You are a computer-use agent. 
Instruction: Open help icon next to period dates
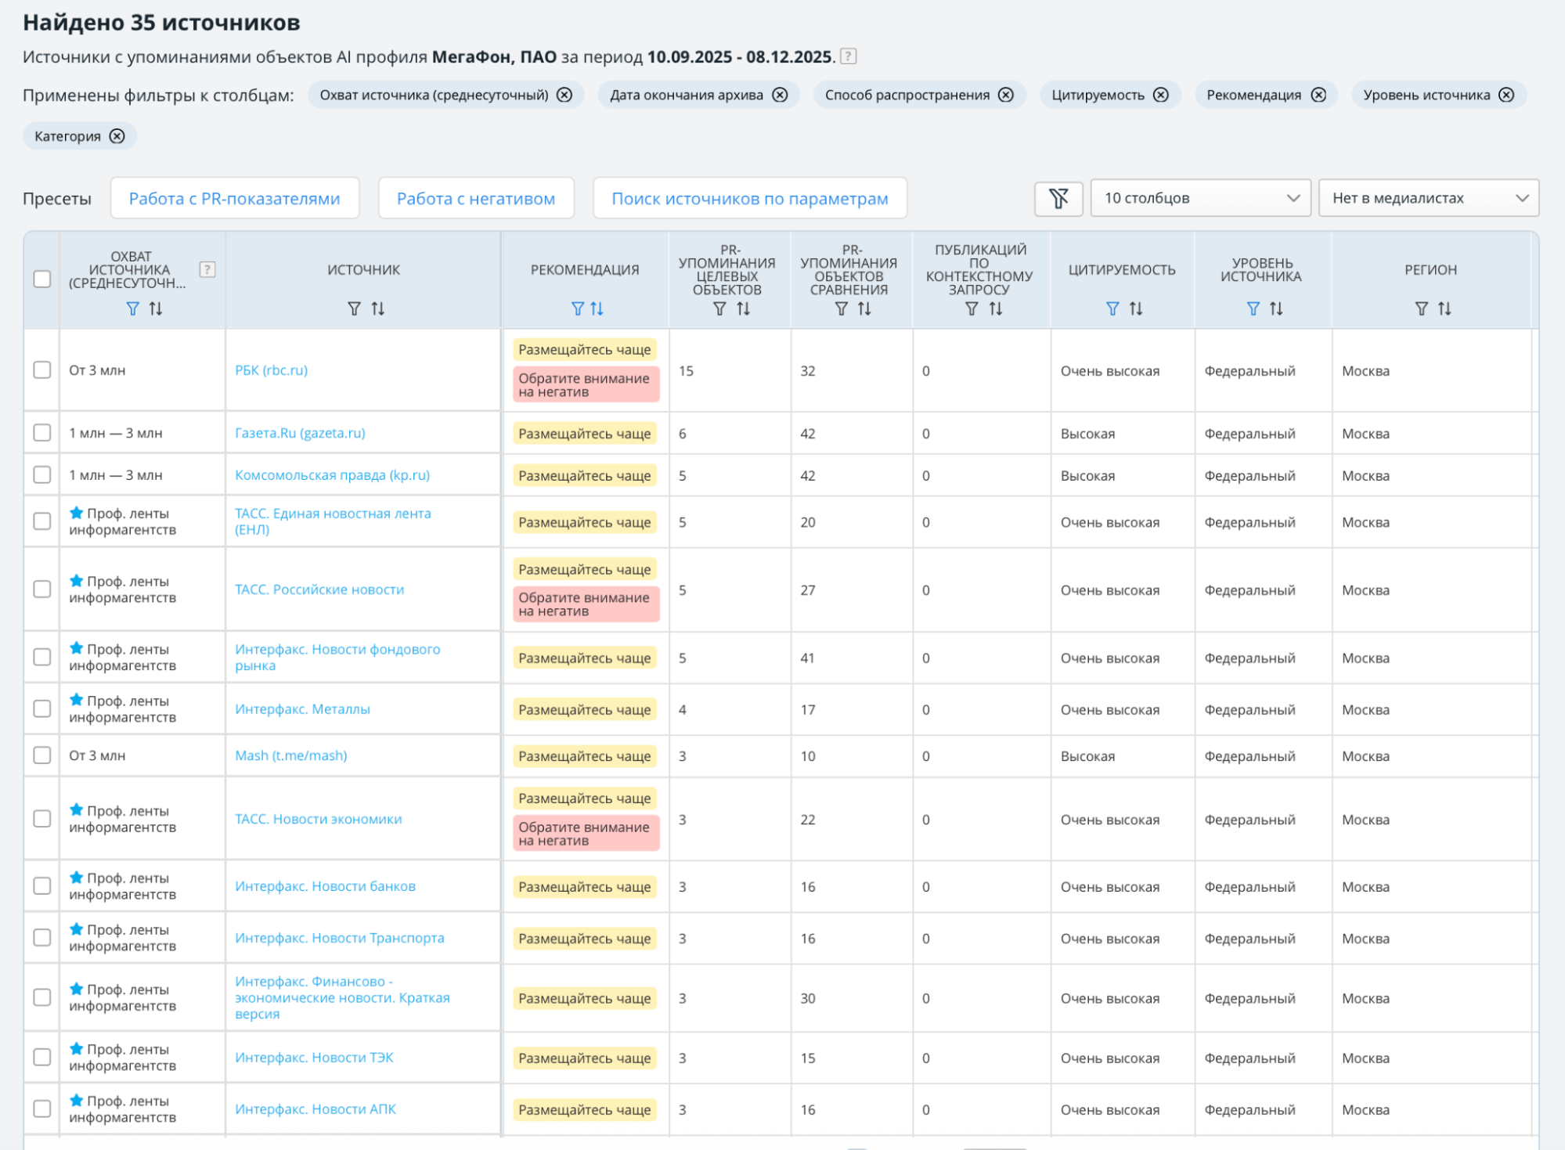[x=848, y=56]
